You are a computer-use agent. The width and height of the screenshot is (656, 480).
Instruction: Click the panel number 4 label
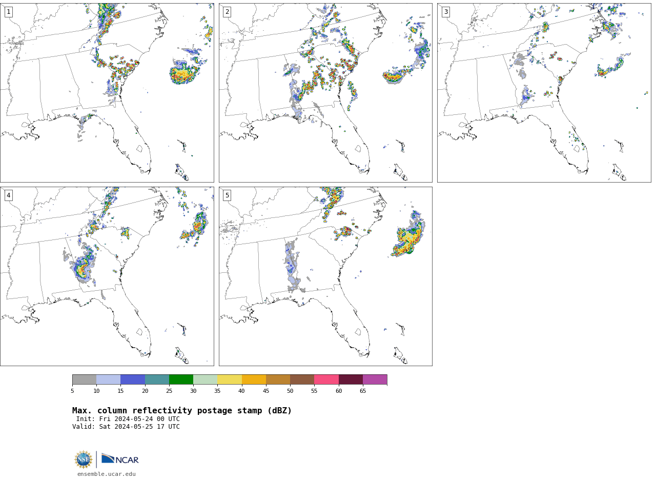coord(8,195)
